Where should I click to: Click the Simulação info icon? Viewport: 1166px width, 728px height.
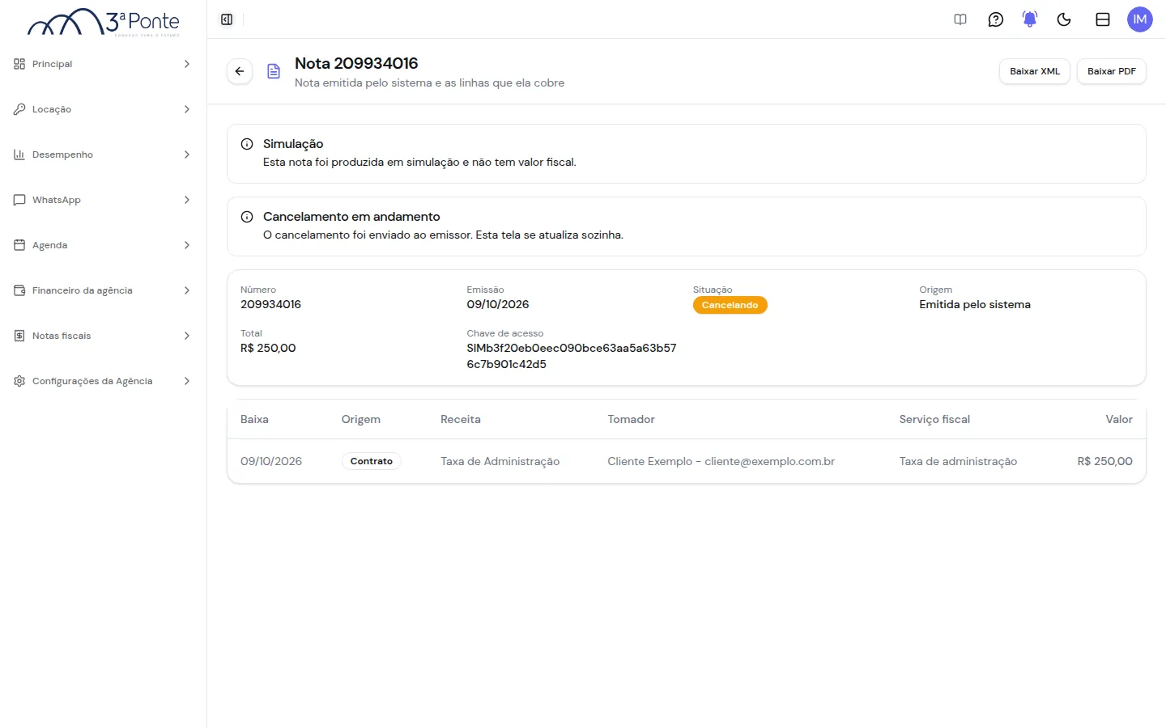247,144
